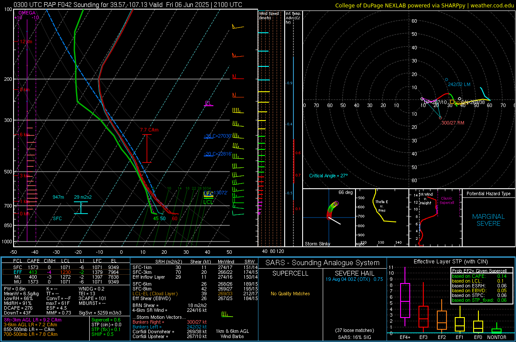516x342 pixels.
Task: Click the 947m effective inflow base label
Action: tap(58, 197)
